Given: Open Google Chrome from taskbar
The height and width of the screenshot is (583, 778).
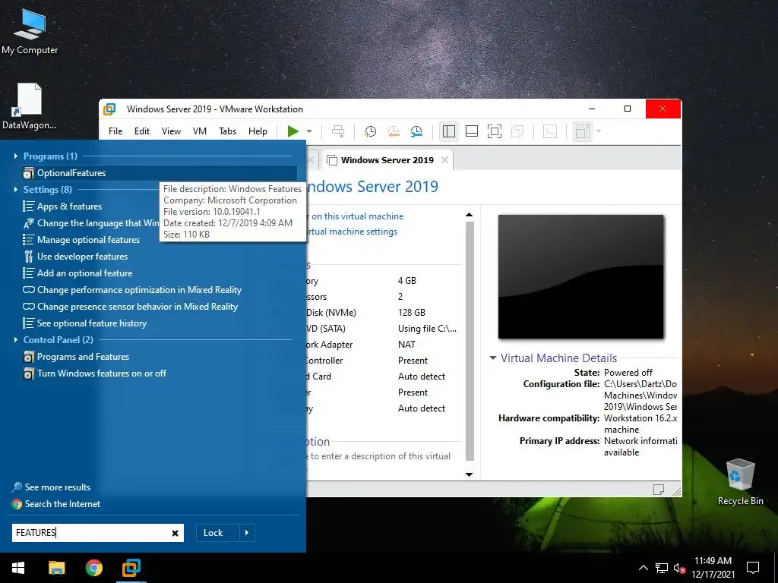Looking at the screenshot, I should click(x=93, y=568).
